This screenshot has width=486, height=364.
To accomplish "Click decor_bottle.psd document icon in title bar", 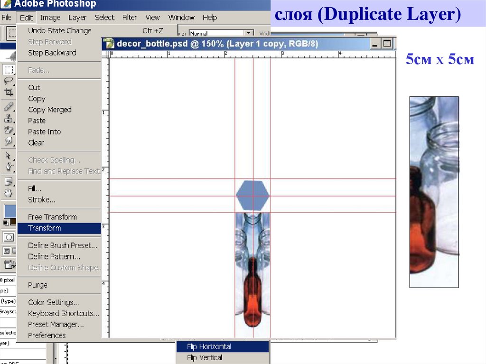I will pyautogui.click(x=109, y=43).
